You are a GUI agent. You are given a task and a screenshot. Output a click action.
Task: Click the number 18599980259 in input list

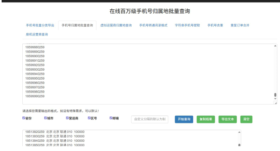point(35,92)
